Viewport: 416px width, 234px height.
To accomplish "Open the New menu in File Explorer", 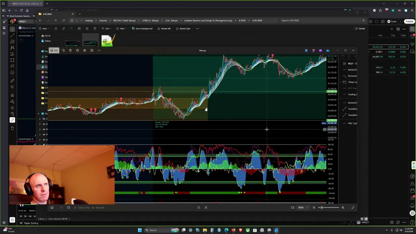I will (x=44, y=29).
